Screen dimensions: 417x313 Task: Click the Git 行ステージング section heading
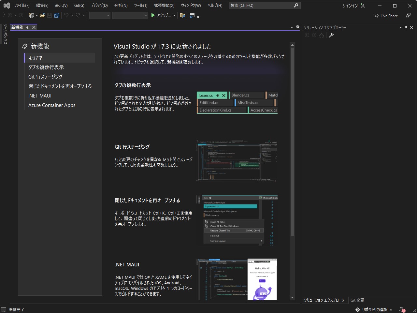click(x=132, y=147)
